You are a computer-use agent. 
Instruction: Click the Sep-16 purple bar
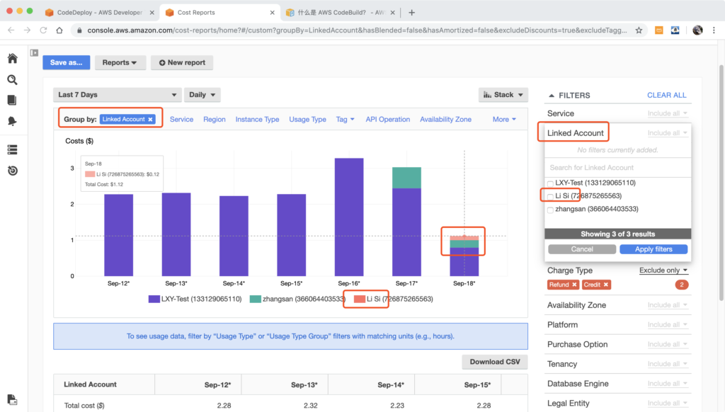(x=349, y=217)
